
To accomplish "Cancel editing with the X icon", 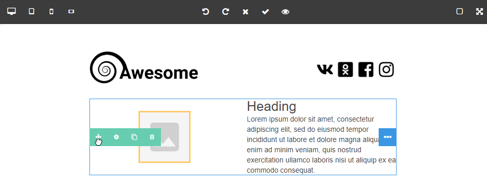I will [245, 12].
